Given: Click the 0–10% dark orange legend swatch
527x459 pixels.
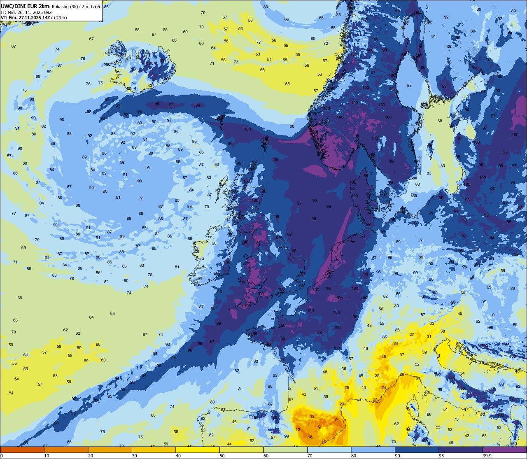Looking at the screenshot, I should tap(22, 450).
